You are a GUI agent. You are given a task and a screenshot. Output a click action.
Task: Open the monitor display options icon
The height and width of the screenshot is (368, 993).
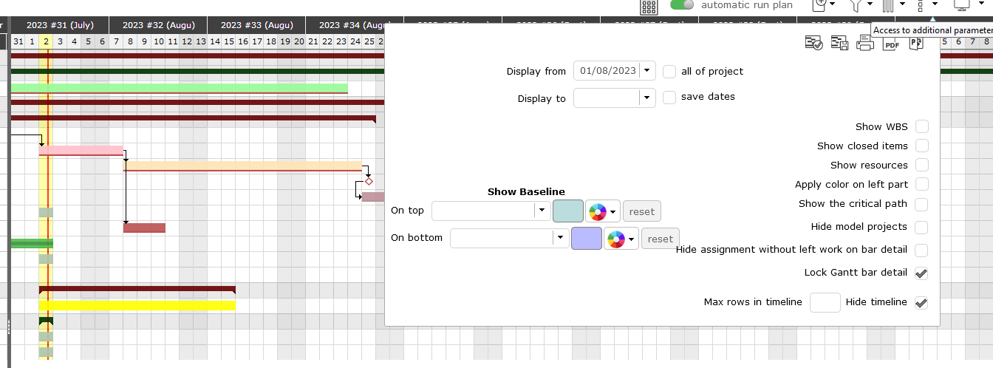tap(961, 5)
